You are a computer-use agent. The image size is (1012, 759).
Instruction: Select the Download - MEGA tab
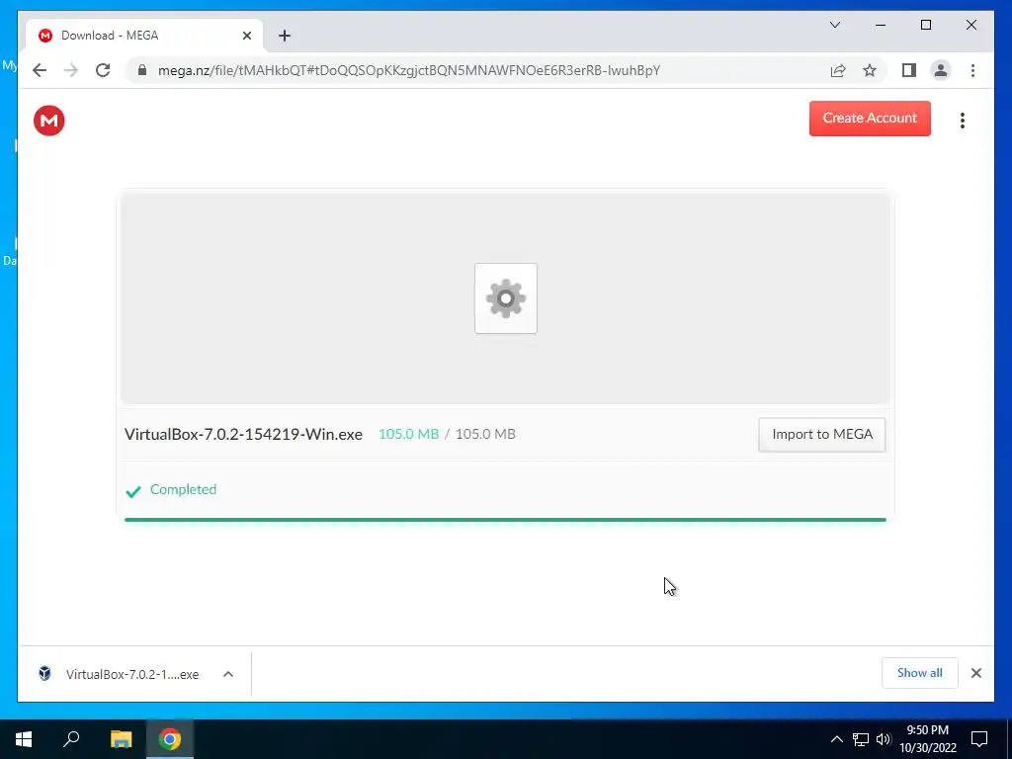143,36
